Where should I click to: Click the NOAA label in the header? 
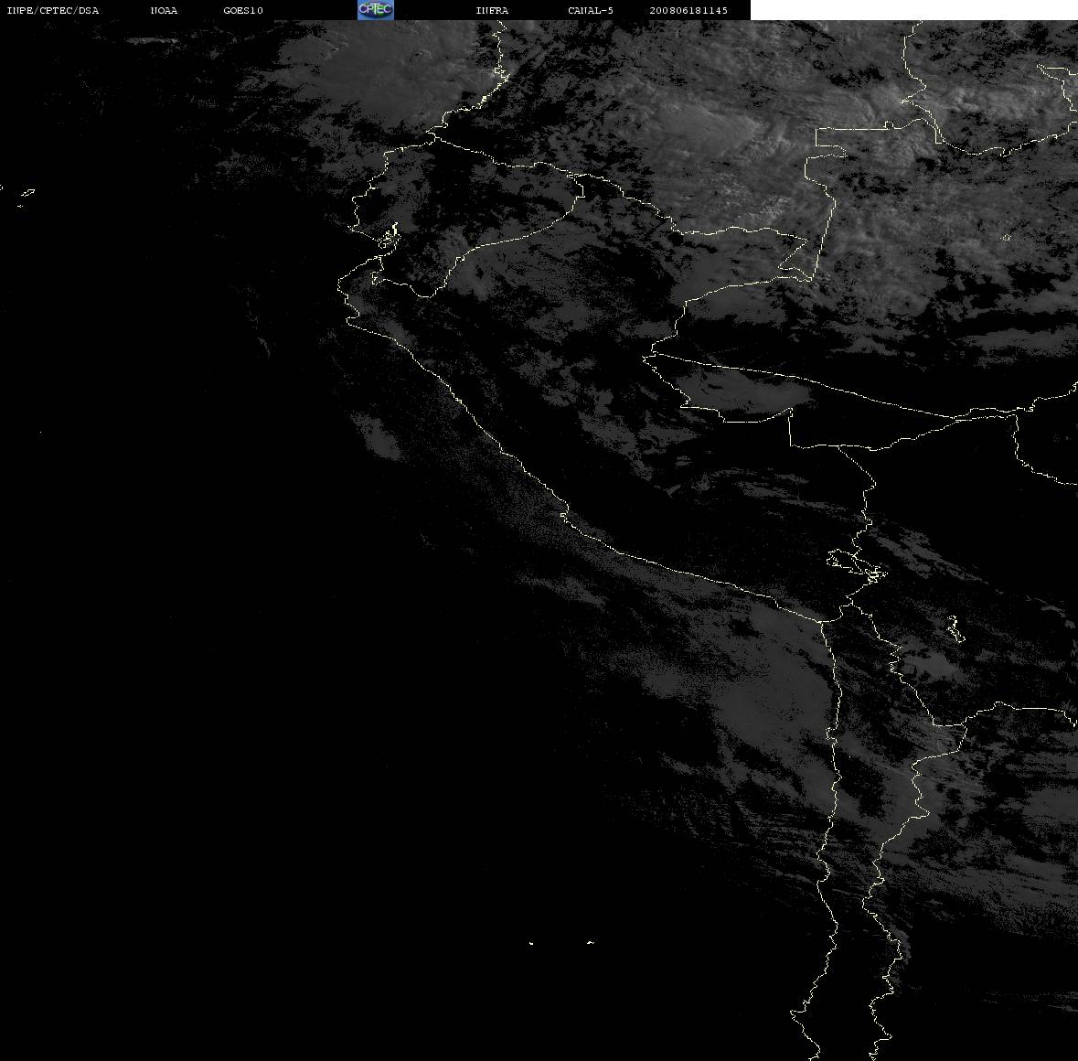tap(164, 10)
